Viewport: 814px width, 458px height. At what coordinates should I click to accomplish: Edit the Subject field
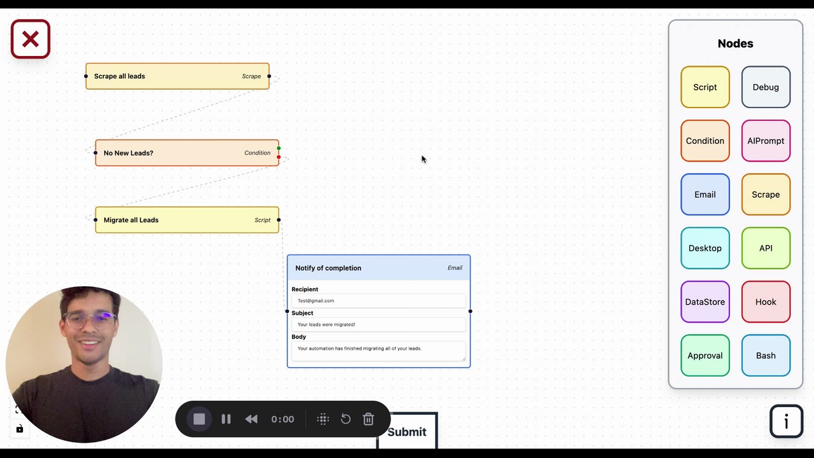pyautogui.click(x=378, y=324)
